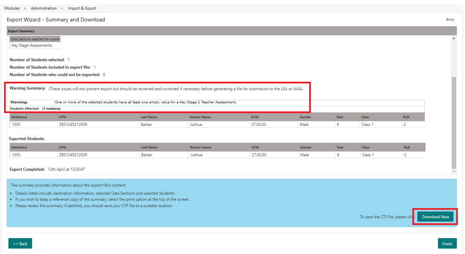Screen dimensions: 465x254
Task: Click the summary scrollbar up arrow
Action: coord(454,39)
